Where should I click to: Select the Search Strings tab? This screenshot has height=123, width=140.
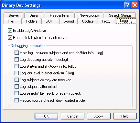click(120, 15)
